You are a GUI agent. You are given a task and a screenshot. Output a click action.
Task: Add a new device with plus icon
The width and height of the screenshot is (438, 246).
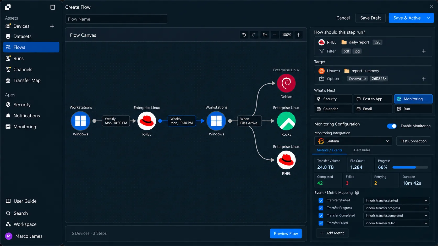[52, 26]
